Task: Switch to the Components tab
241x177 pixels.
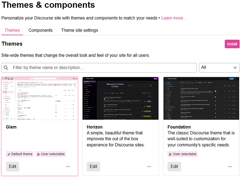Action: click(x=40, y=30)
